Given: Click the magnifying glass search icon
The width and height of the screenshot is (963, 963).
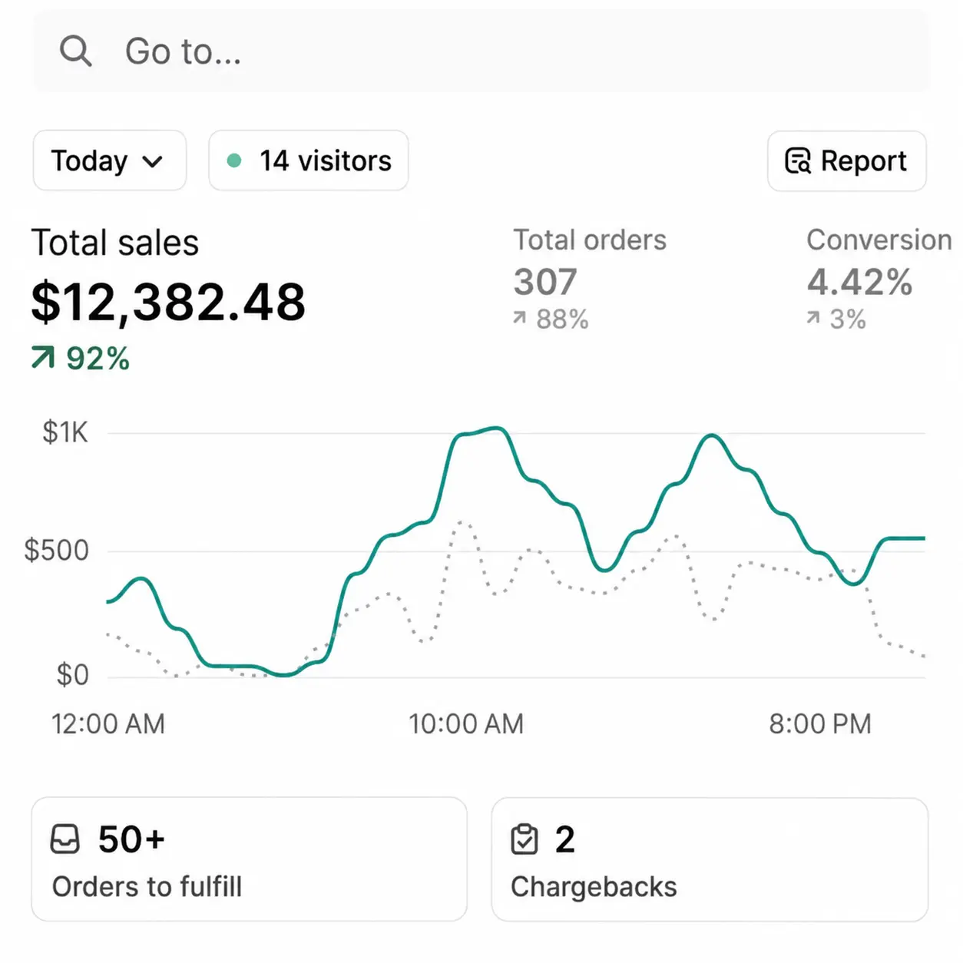Looking at the screenshot, I should pyautogui.click(x=75, y=51).
